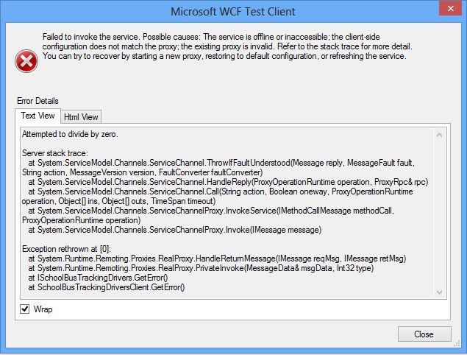467x355 pixels.
Task: Close the WCF Test Client window
Action: [x=451, y=8]
